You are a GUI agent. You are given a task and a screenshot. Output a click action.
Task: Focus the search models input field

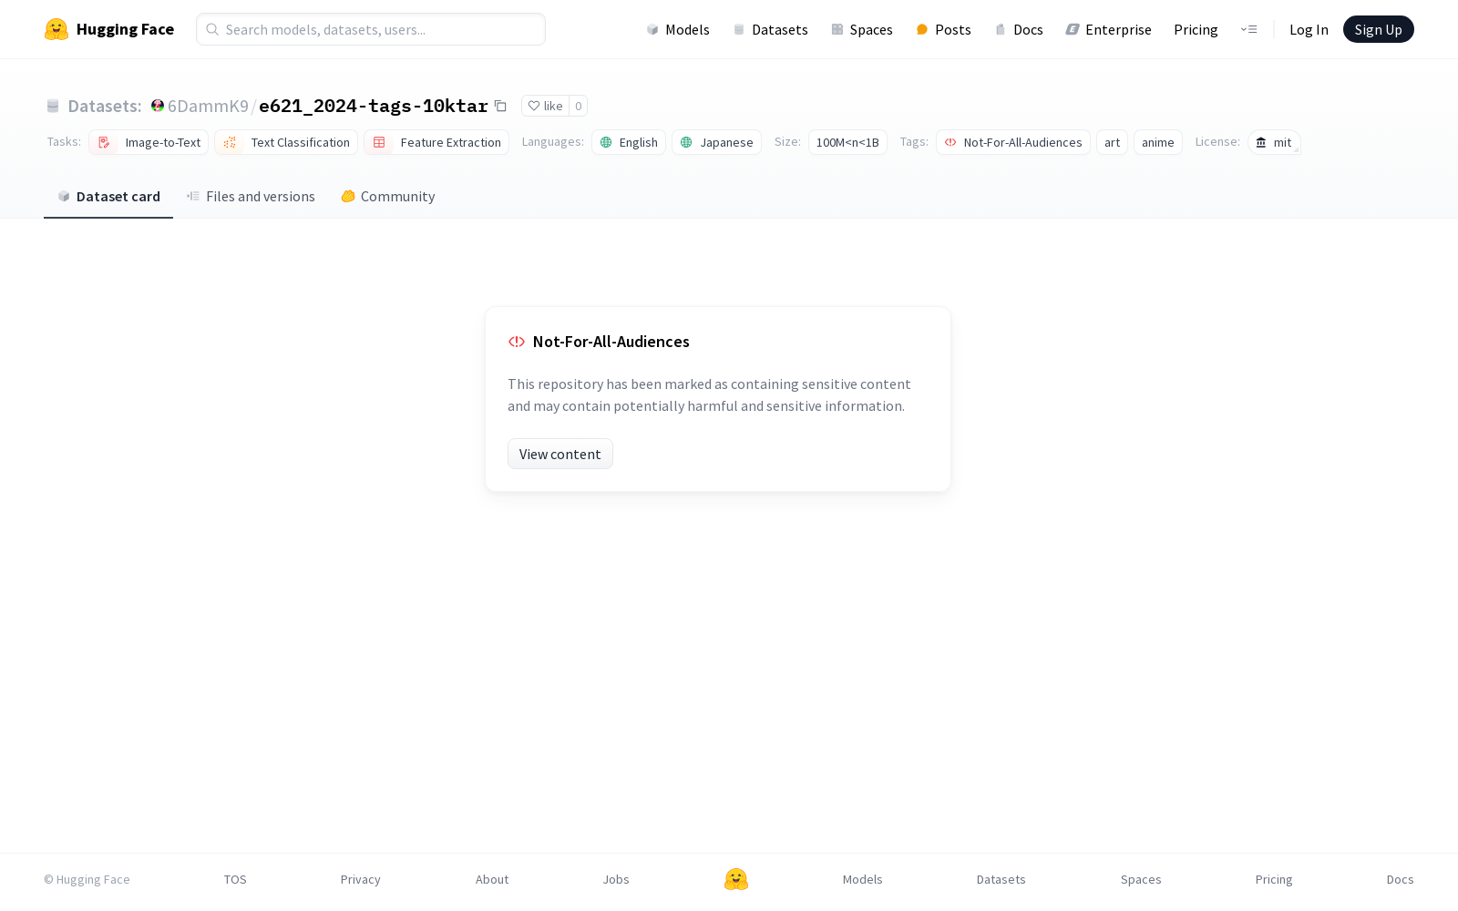coord(371,29)
